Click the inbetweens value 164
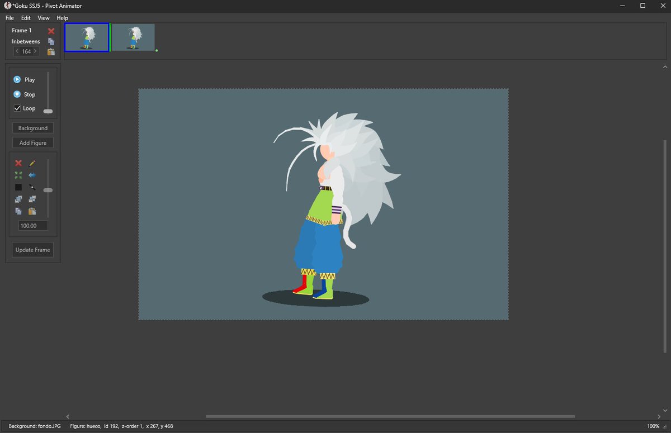Image resolution: width=671 pixels, height=433 pixels. (26, 51)
